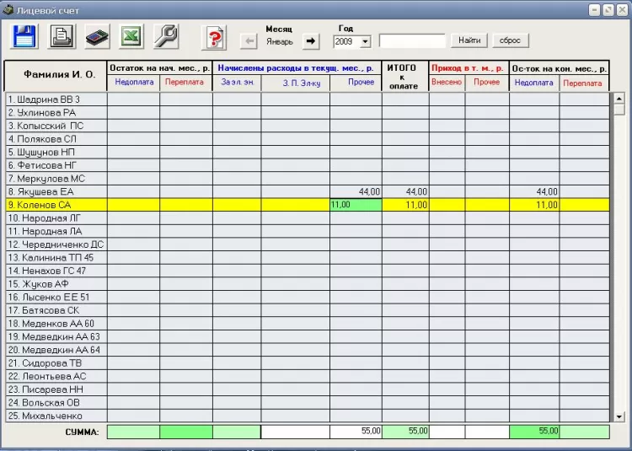Click the Январь month label
This screenshot has height=451, width=632.
279,42
